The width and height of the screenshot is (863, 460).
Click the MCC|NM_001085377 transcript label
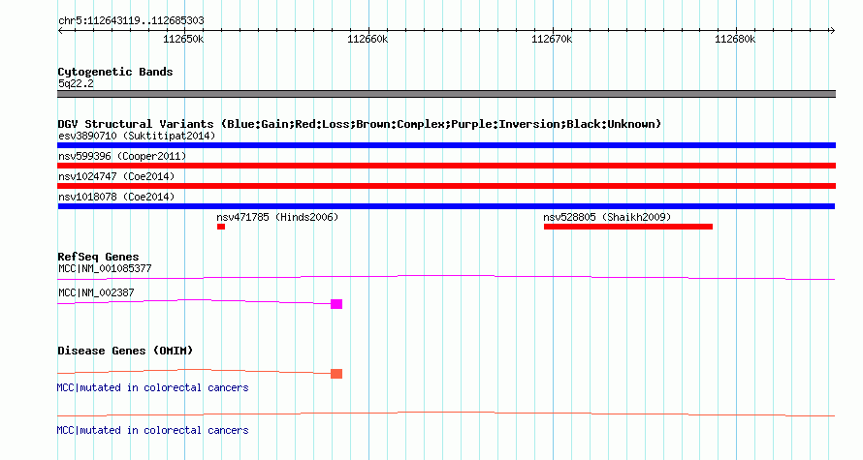pos(105,269)
